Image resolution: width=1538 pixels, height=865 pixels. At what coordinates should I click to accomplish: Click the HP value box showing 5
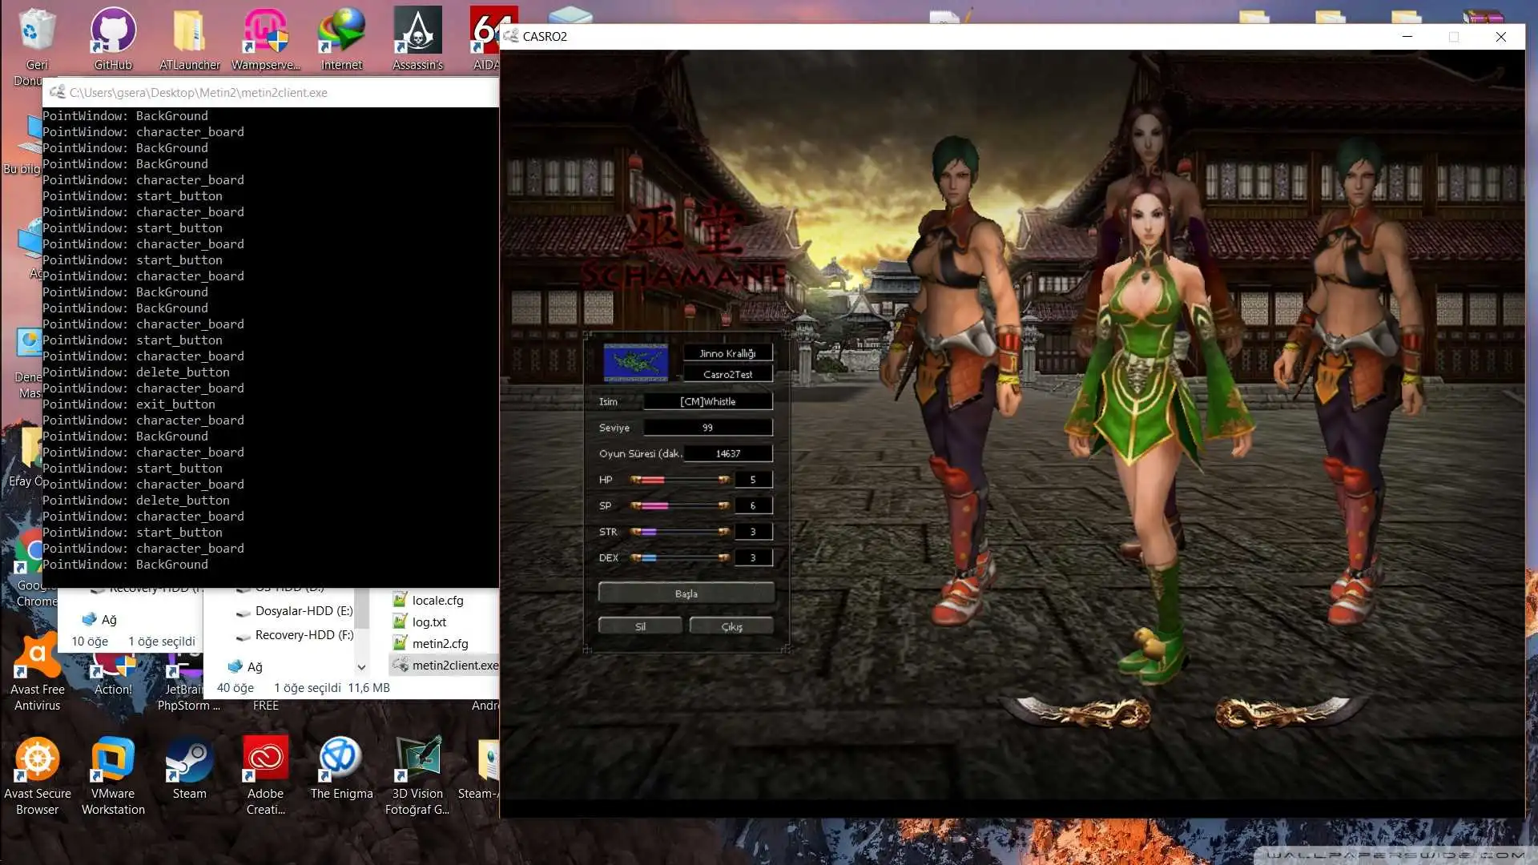[x=753, y=479]
